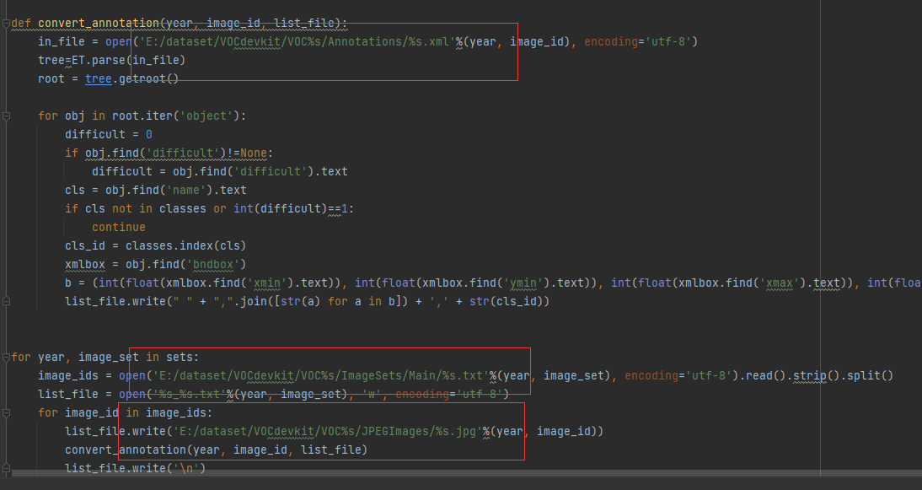
Task: Click encoding='utf-8' on the in_file line
Action: pyautogui.click(x=638, y=42)
